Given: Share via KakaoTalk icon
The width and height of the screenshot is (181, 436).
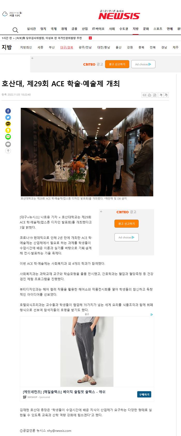Looking at the screenshot, I should click(x=8, y=124).
